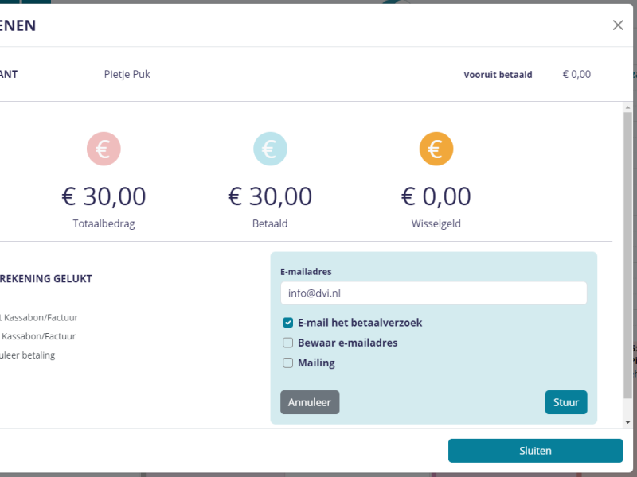Click the pink euro Totaalbedrag icon

click(104, 149)
